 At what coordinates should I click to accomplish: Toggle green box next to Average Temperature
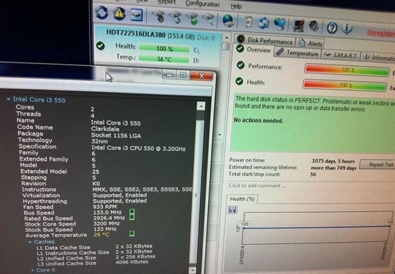coord(131,234)
